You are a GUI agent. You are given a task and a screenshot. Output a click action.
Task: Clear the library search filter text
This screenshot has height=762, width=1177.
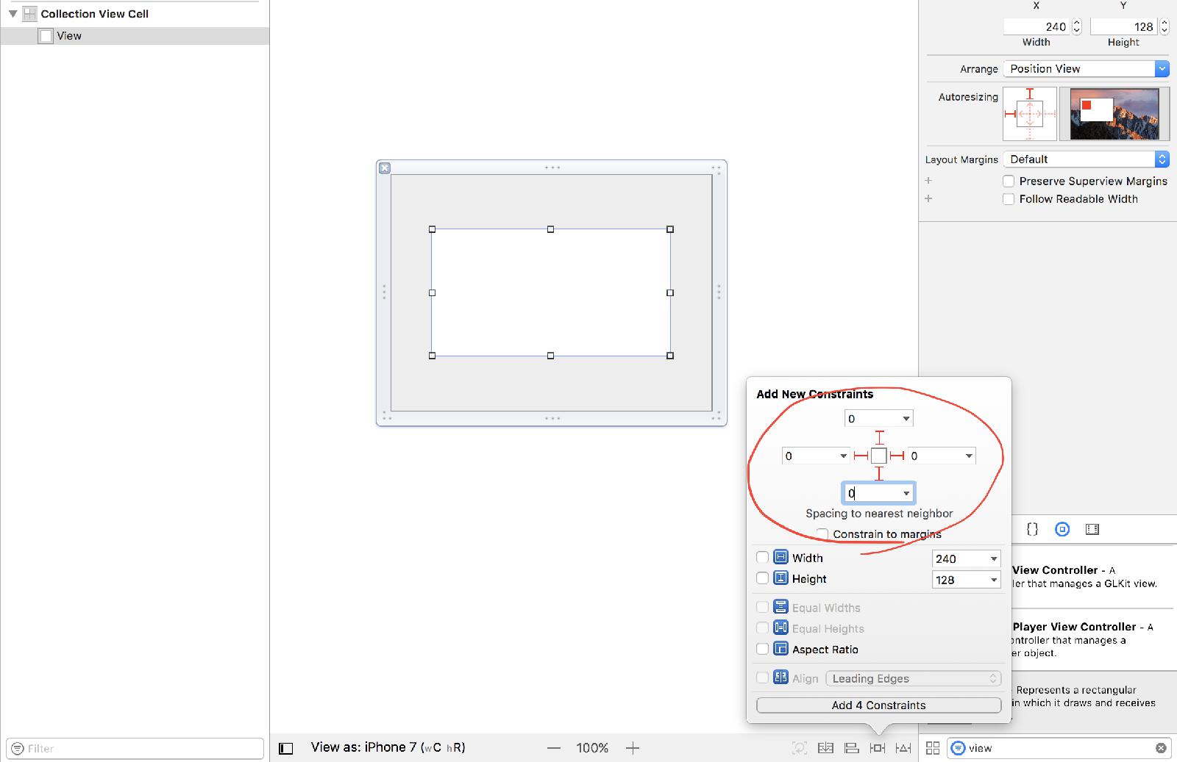pos(1161,748)
